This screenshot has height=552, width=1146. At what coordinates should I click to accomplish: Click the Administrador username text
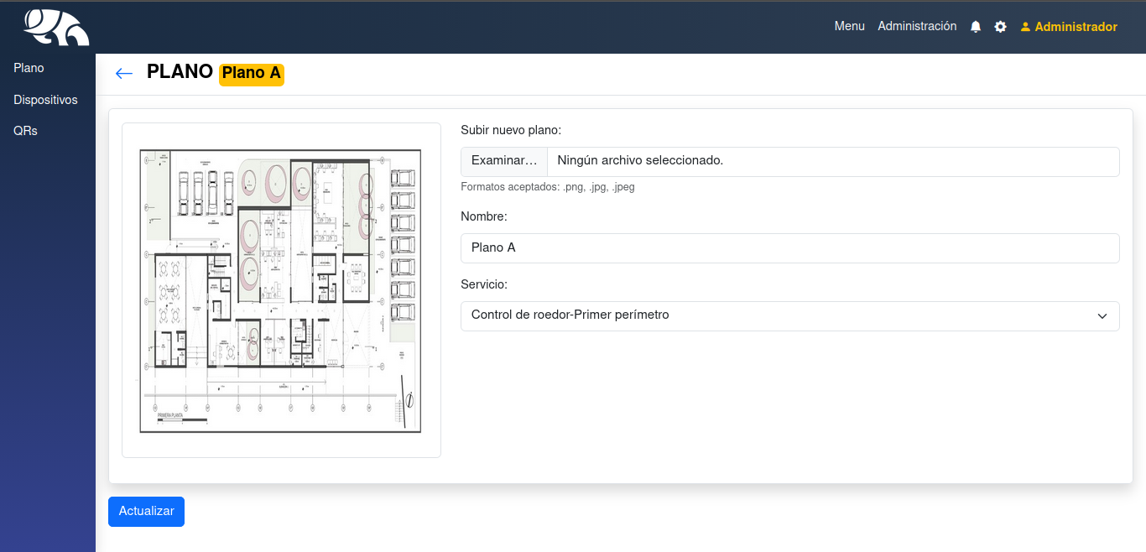[1076, 27]
